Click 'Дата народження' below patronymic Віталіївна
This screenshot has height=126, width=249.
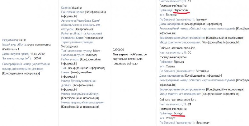click(x=171, y=76)
